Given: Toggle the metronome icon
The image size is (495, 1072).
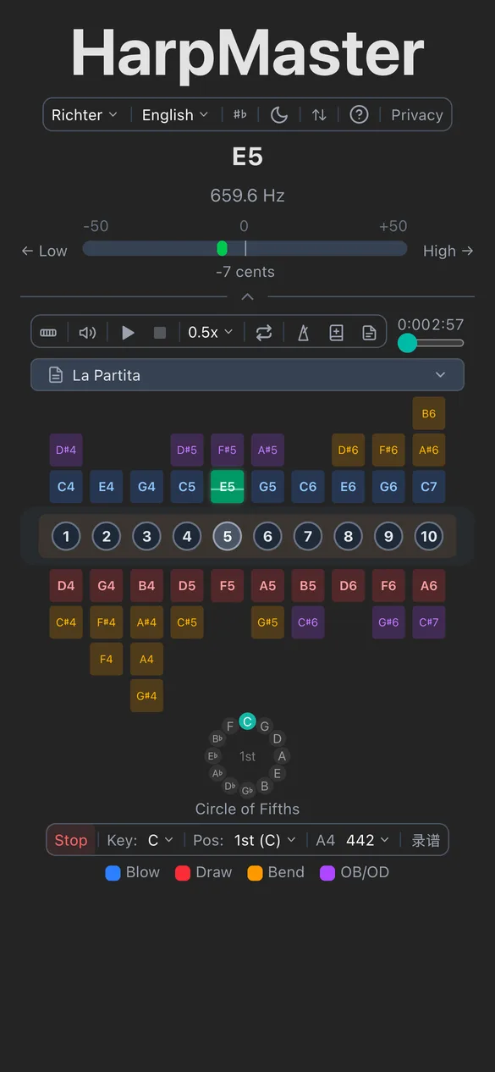Looking at the screenshot, I should (x=303, y=333).
